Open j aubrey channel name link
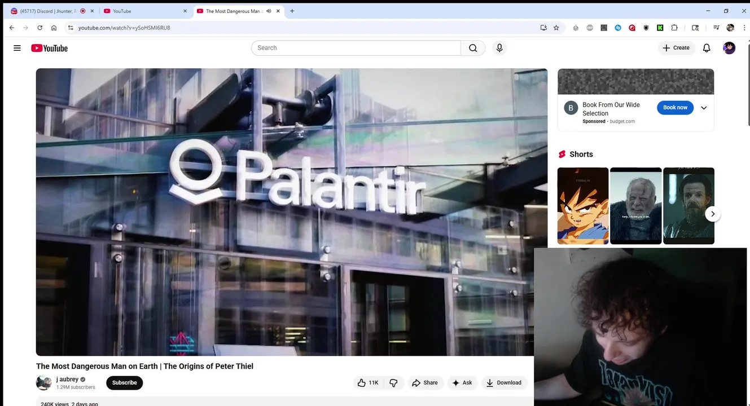The image size is (750, 406). [67, 379]
